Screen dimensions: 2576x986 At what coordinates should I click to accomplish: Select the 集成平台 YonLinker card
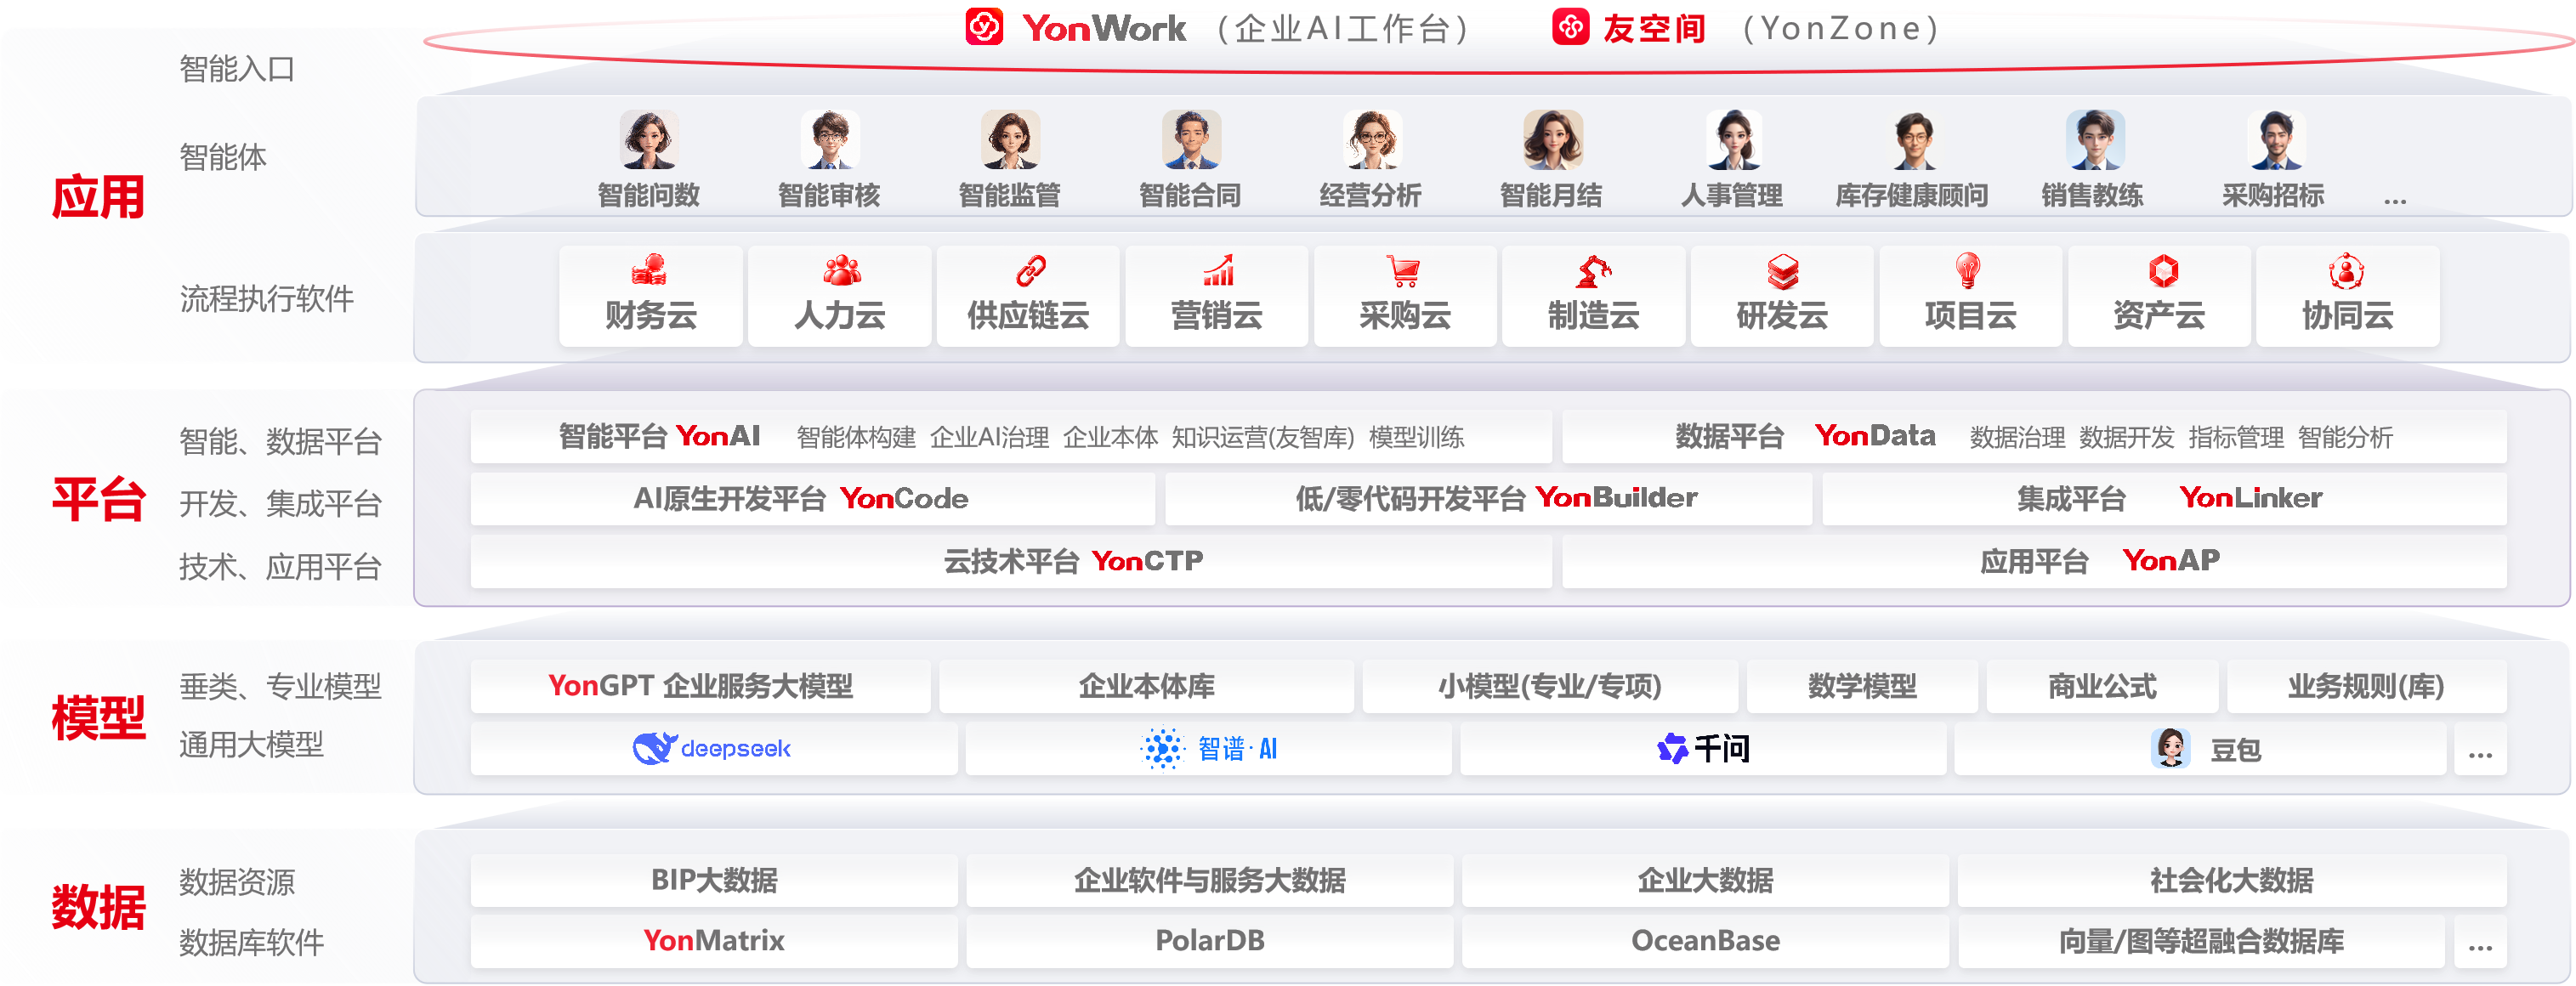click(x=2164, y=498)
